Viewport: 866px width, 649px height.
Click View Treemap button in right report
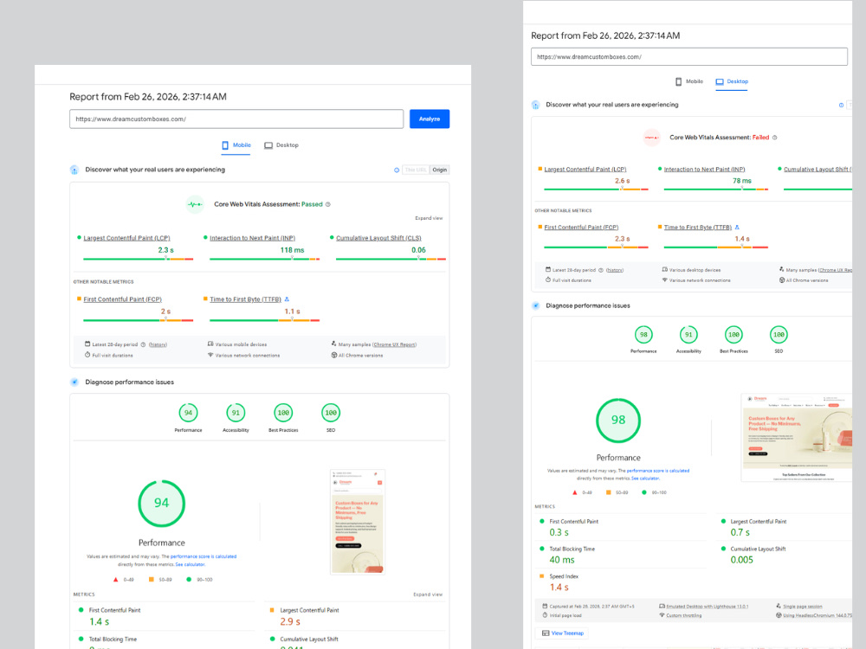tap(563, 633)
